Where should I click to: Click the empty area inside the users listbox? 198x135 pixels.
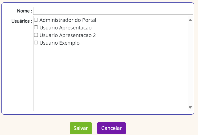point(110,77)
